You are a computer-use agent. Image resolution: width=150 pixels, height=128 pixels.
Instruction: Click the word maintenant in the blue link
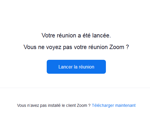(x=125, y=105)
